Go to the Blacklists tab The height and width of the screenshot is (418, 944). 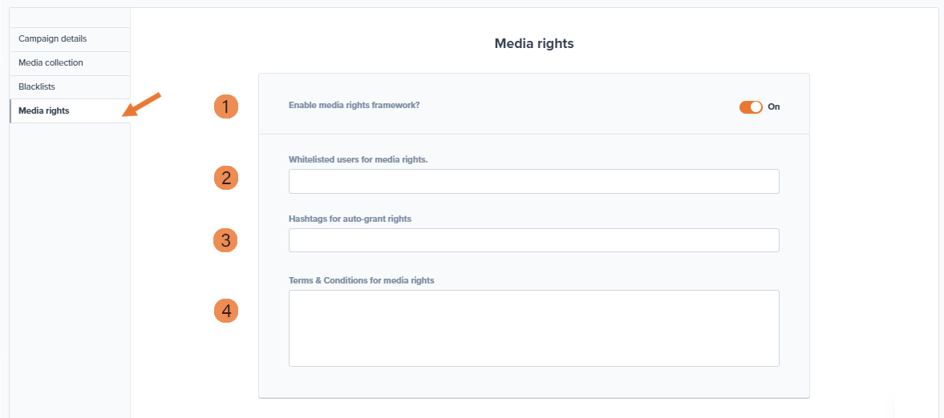point(37,86)
